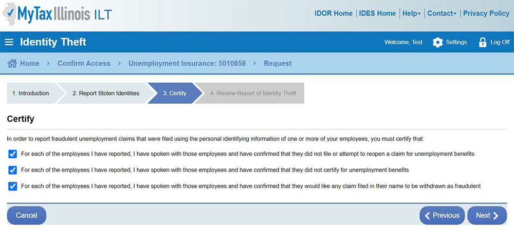Uncheck the 'did not certify for unemployment benefits' checkbox
This screenshot has width=514, height=230.
tap(13, 170)
